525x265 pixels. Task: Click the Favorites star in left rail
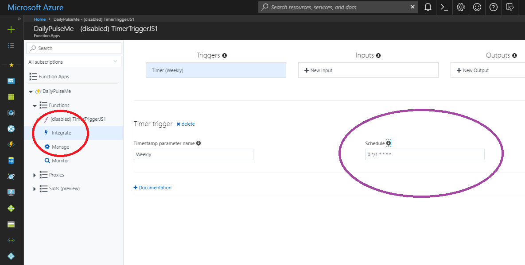11,65
